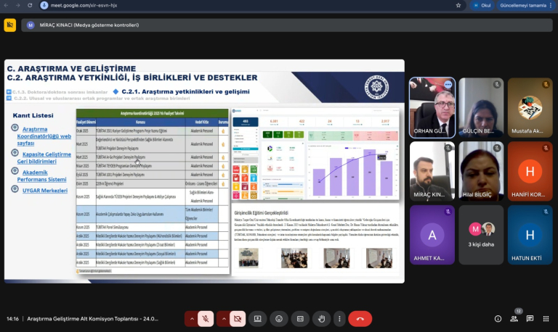Click the present screen icon
The width and height of the screenshot is (558, 332).
257,318
